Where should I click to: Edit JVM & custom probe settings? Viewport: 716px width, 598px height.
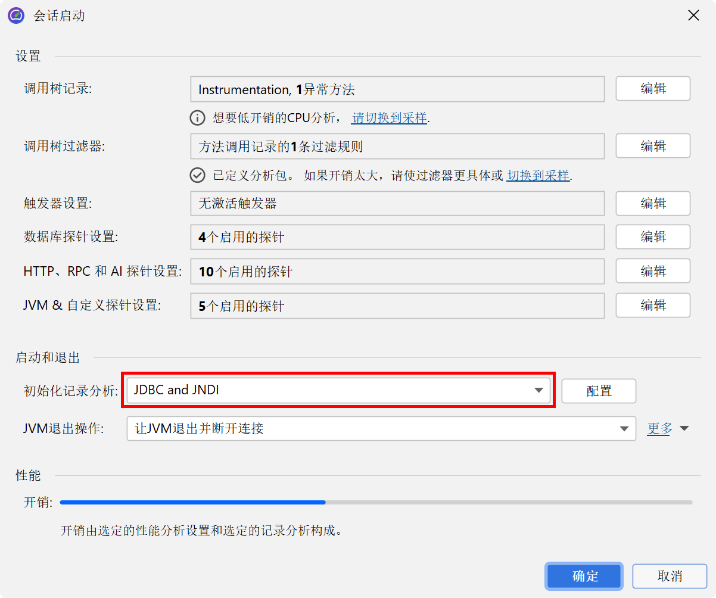click(652, 305)
